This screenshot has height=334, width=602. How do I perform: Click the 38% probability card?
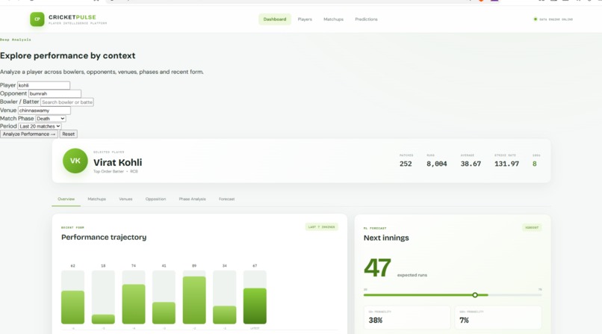(407, 317)
